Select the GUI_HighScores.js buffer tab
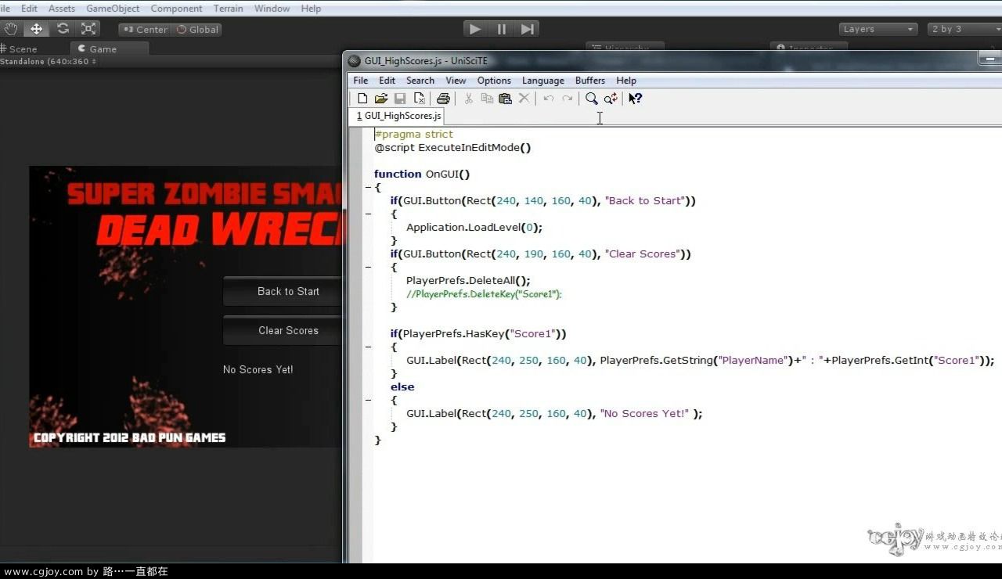The width and height of the screenshot is (1002, 579). tap(398, 116)
